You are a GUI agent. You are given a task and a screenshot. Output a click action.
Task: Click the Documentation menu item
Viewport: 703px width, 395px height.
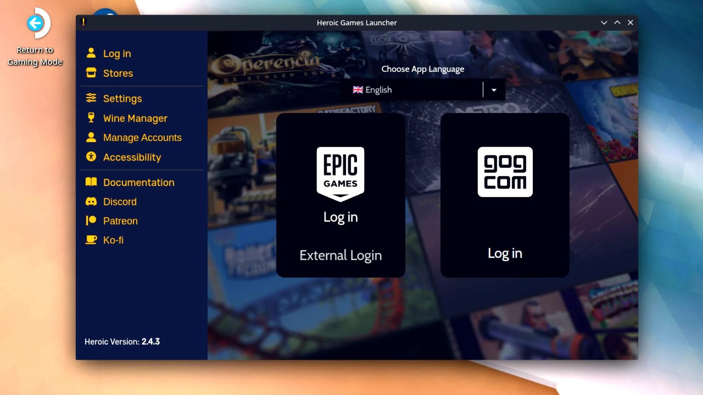click(138, 182)
